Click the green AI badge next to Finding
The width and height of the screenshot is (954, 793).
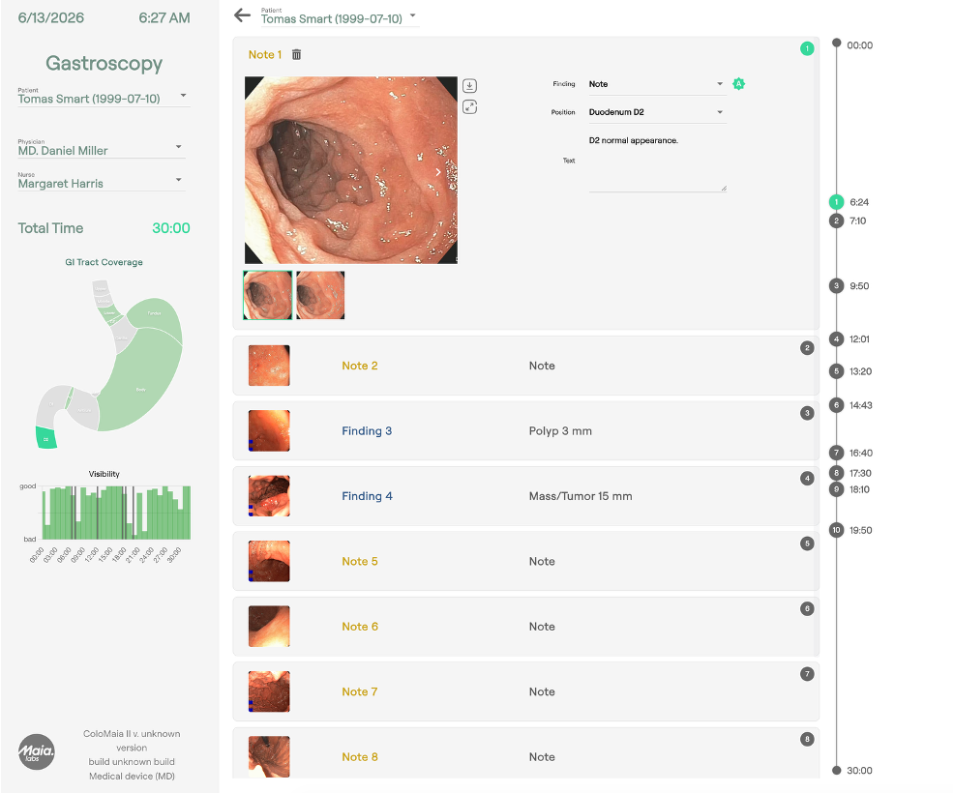click(738, 84)
